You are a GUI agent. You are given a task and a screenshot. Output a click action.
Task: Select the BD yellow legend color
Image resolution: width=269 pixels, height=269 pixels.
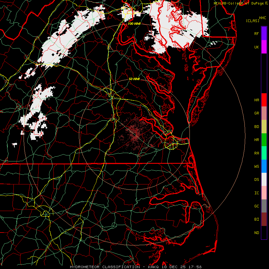pos(264,127)
